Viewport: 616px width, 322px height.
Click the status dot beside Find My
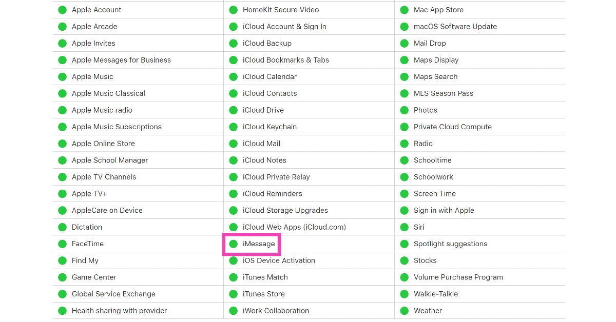pos(62,260)
